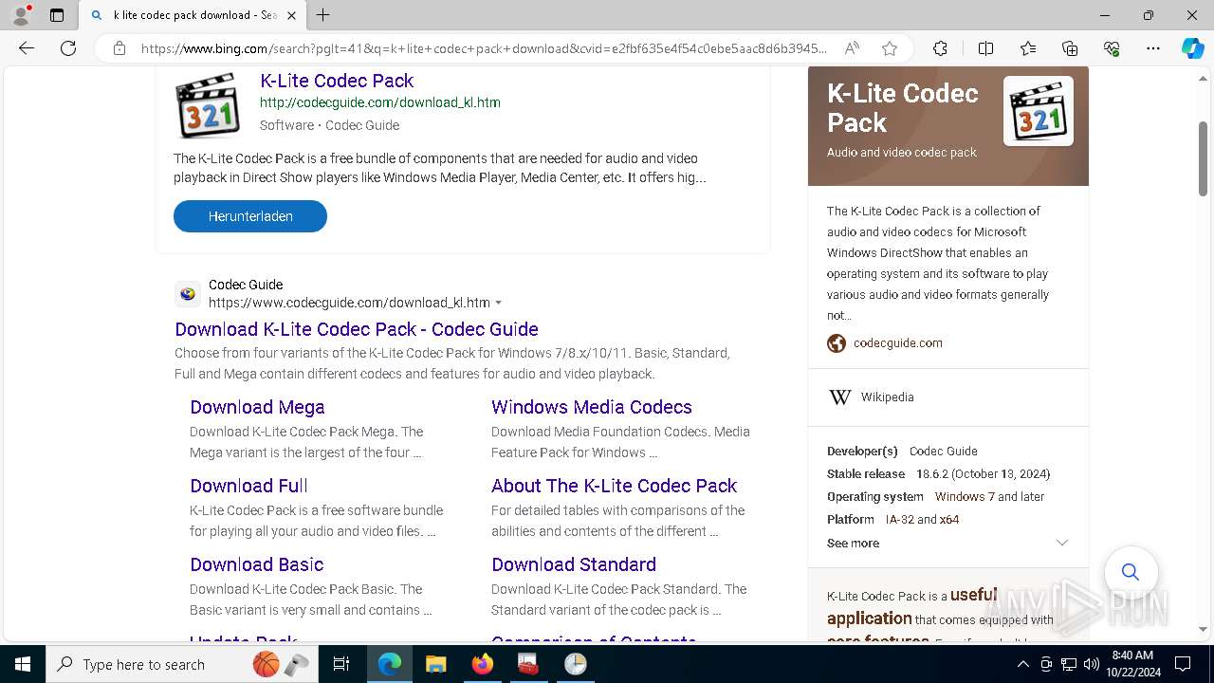Open the Download Mega sublink
This screenshot has height=683, width=1214.
pyautogui.click(x=257, y=407)
